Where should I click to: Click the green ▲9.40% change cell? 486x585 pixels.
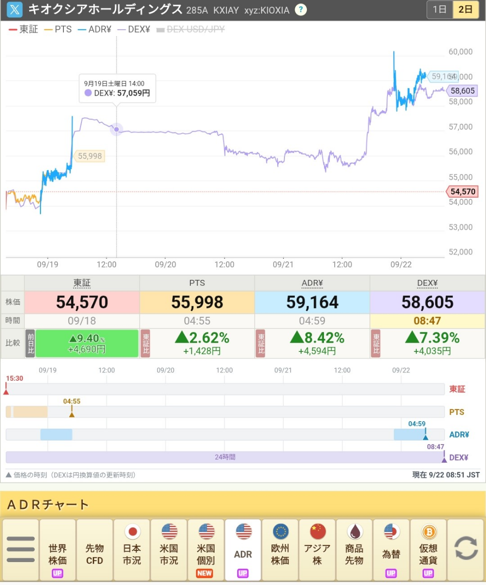coord(87,343)
